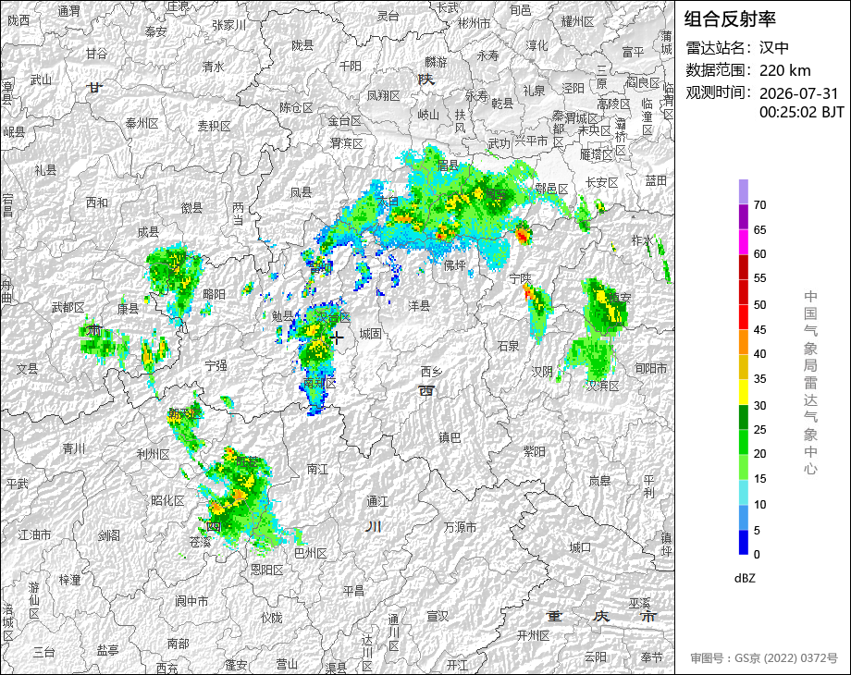The image size is (851, 675).
Task: Click the magenta 60 dBZ legend block
Action: (744, 241)
